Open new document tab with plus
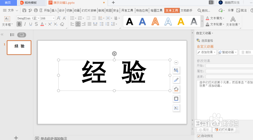Image resolution: width=253 pixels, height=140 pixels. [x=113, y=3]
